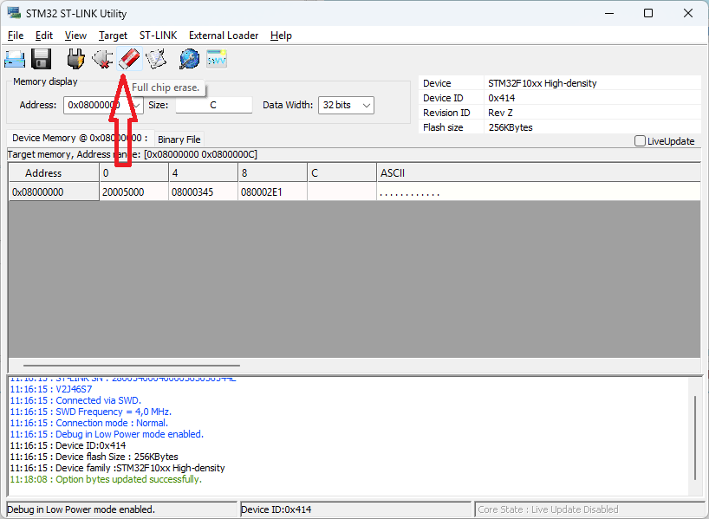Expand the Address combo box
This screenshot has height=519, width=709.
pos(137,106)
